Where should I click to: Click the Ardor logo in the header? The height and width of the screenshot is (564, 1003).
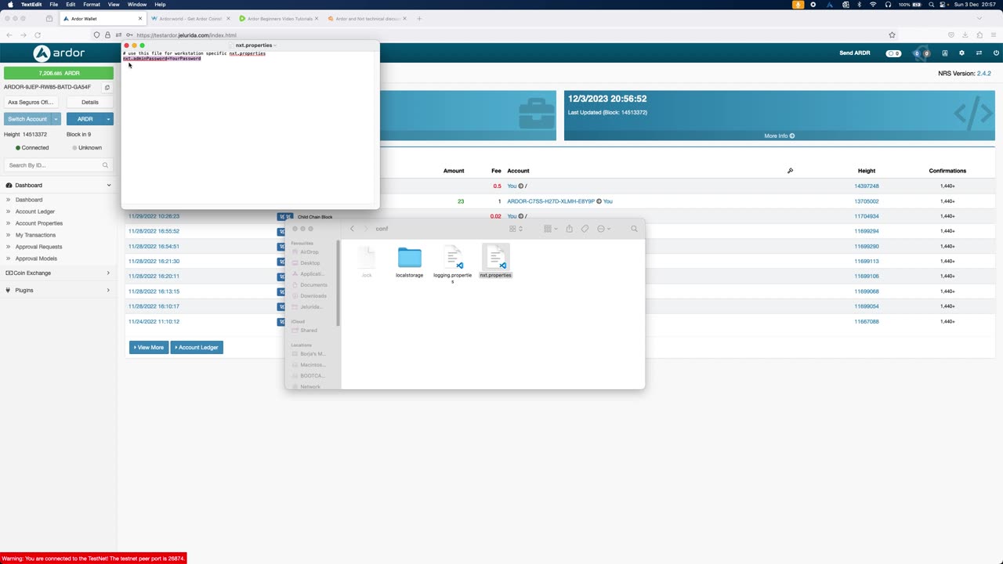[59, 53]
